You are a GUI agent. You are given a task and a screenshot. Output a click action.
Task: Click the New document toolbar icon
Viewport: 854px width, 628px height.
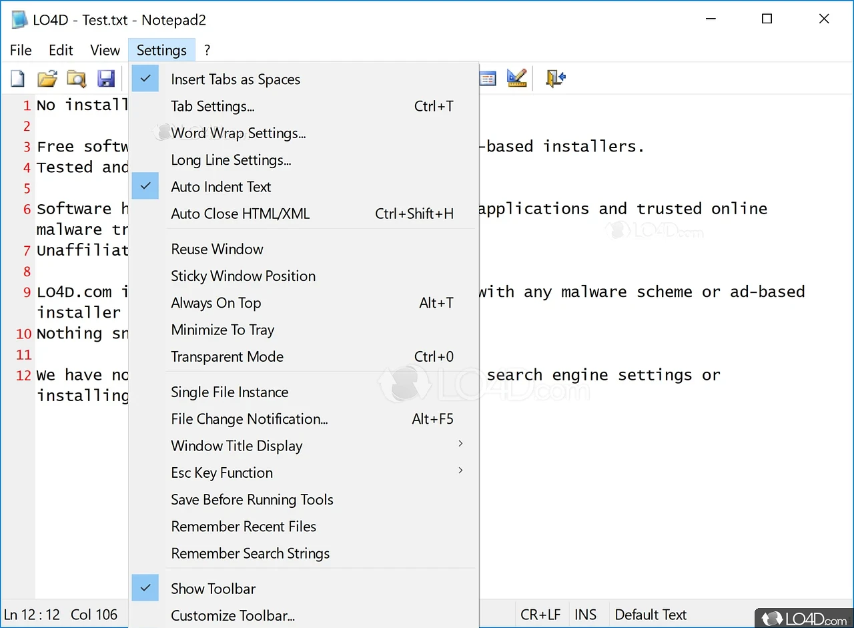(x=17, y=79)
